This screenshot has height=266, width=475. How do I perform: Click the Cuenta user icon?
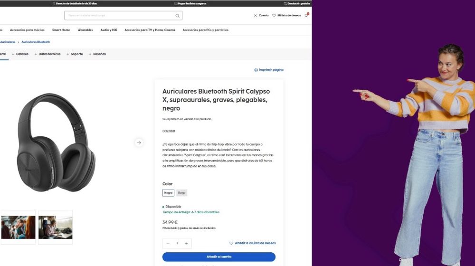[x=255, y=16]
